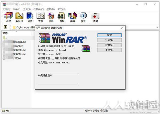Select the file ending 下载.txt
The image size is (160, 114).
[12, 58]
